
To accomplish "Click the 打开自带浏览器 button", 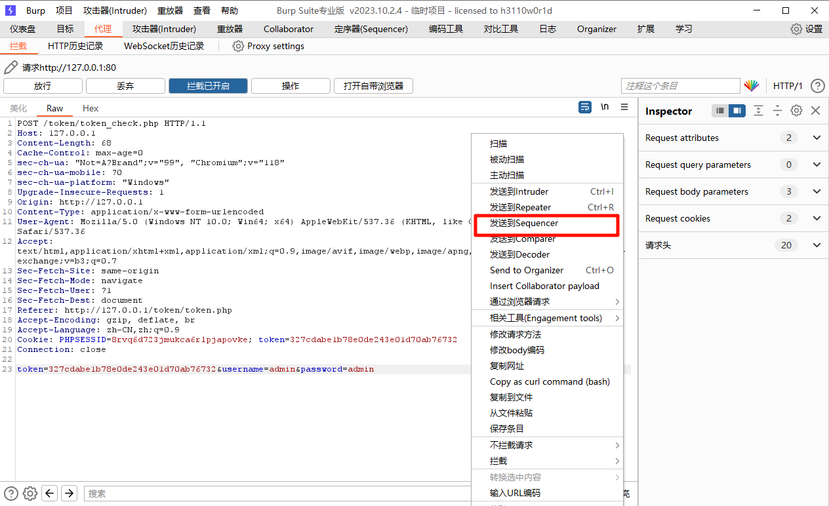I will 373,86.
